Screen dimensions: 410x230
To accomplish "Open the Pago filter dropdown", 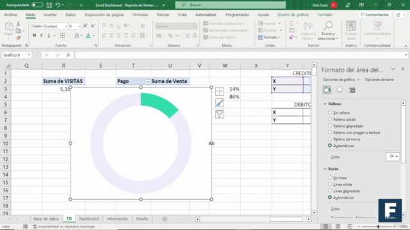I will [x=147, y=82].
